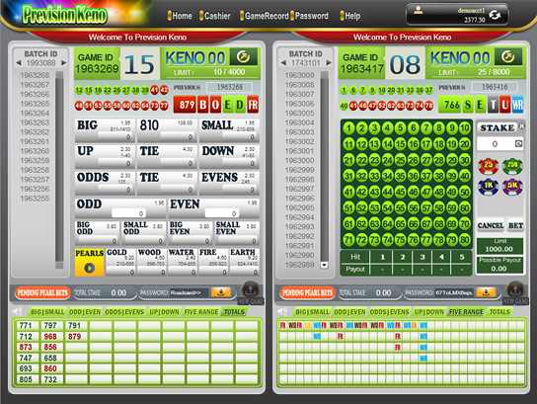Place bet on SMALL ODD
The image size is (537, 404).
[x=143, y=233]
